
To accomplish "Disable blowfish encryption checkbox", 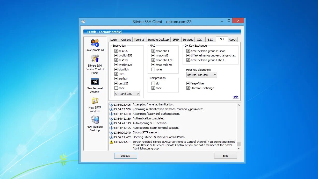I will tap(116, 69).
